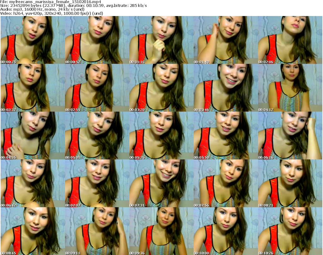Viewport: 323px width, 255px height.
Task: Select the frame stamped 00:08:21
Action: (x=290, y=183)
